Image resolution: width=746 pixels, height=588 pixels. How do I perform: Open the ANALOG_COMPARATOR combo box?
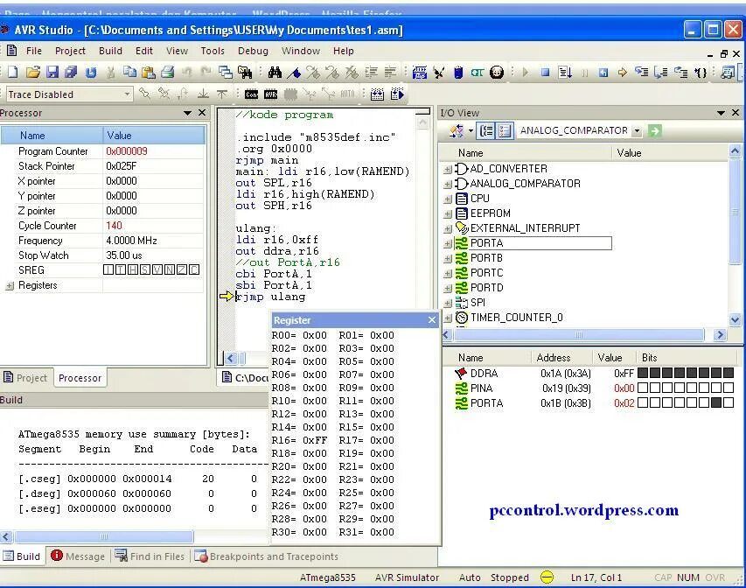click(x=637, y=130)
